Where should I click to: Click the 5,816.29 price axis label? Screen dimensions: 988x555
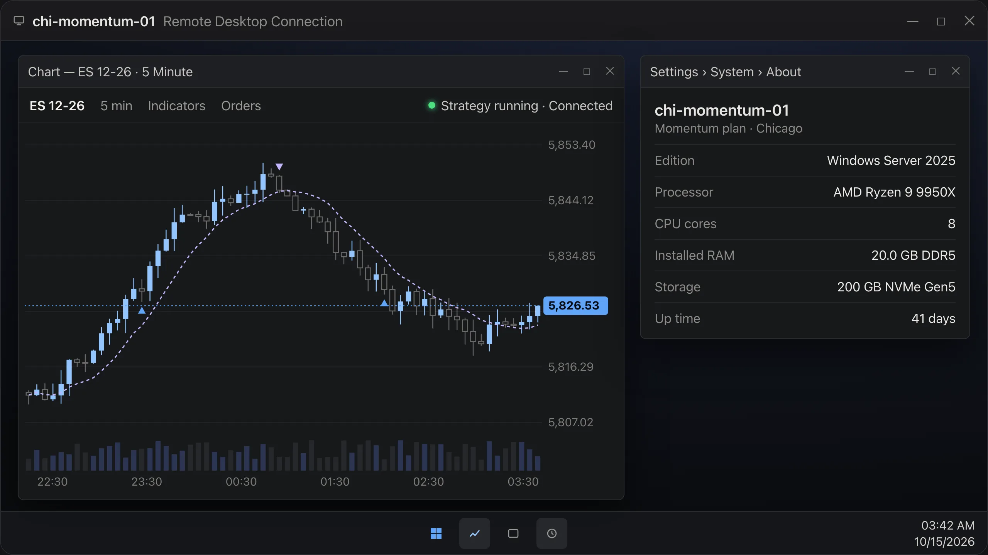click(571, 367)
